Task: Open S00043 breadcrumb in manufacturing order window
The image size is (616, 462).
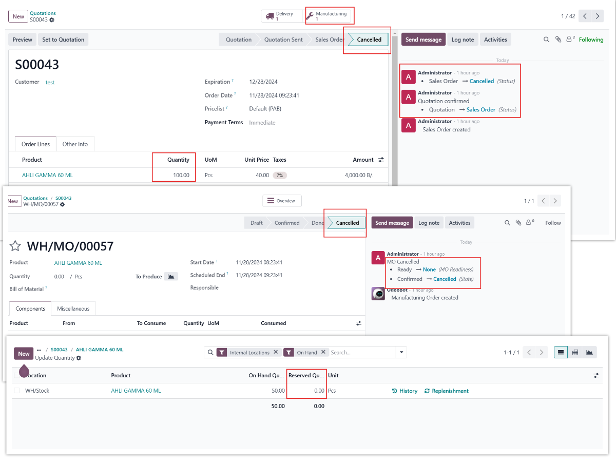Action: coord(63,198)
